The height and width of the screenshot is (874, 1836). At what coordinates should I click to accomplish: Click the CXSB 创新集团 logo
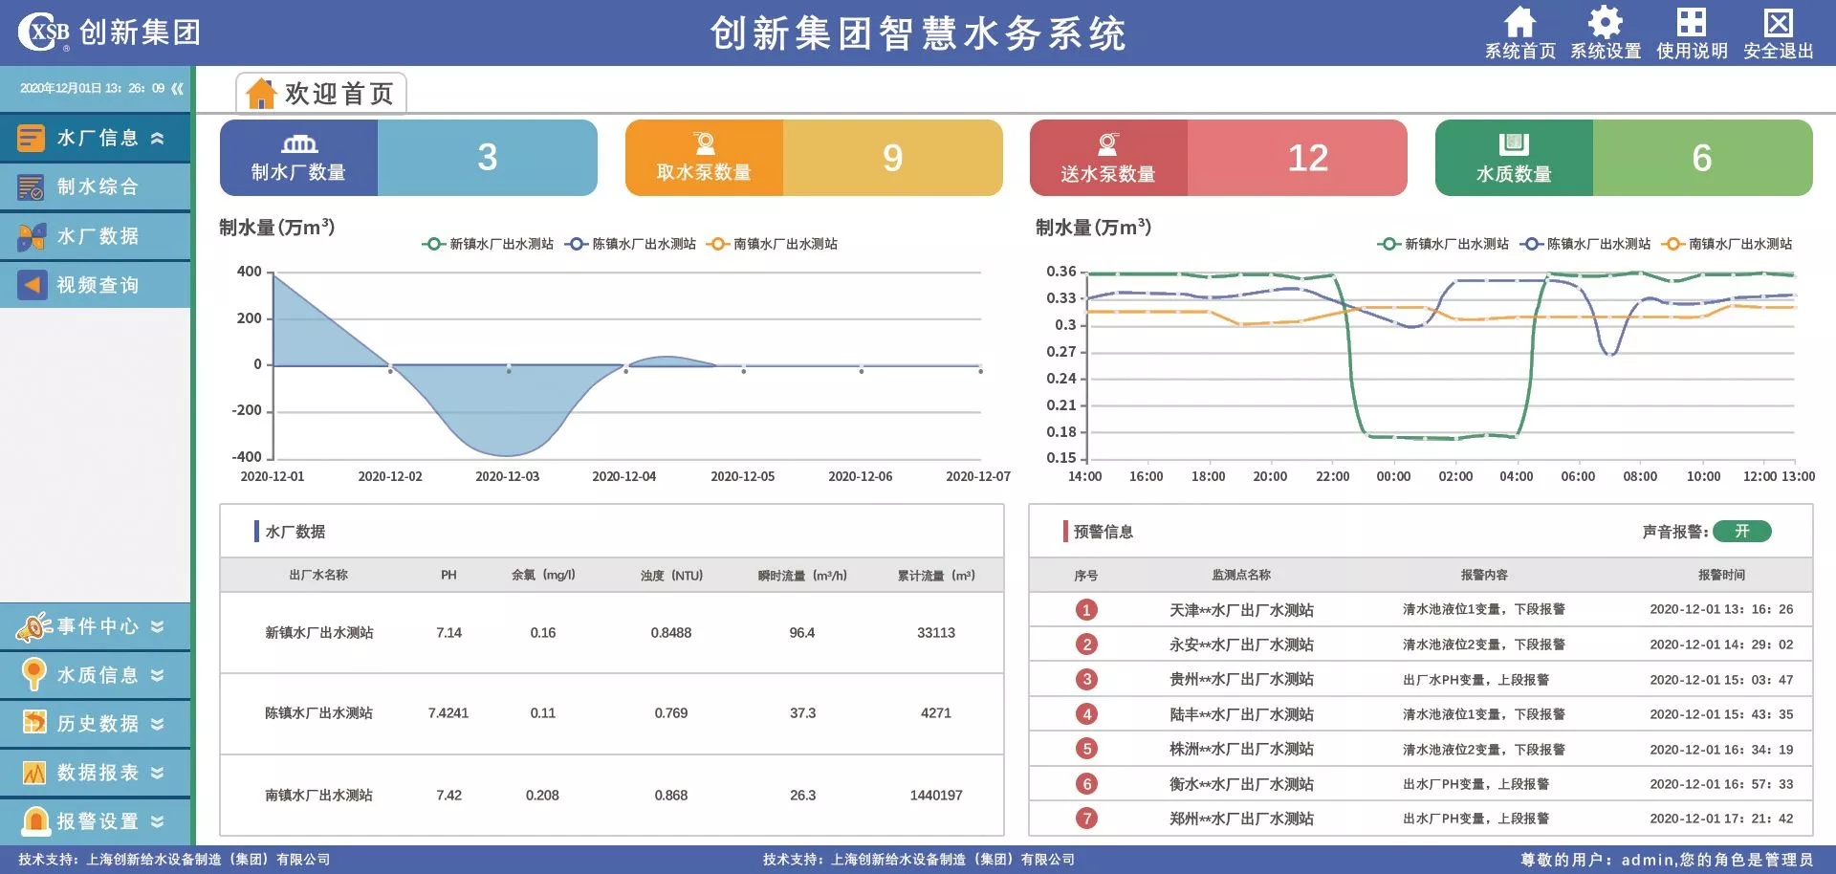pyautogui.click(x=109, y=33)
